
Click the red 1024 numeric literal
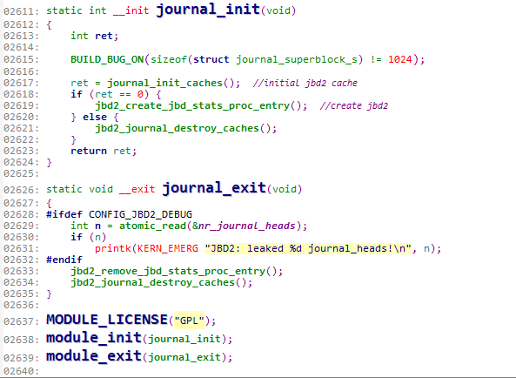pyautogui.click(x=399, y=59)
